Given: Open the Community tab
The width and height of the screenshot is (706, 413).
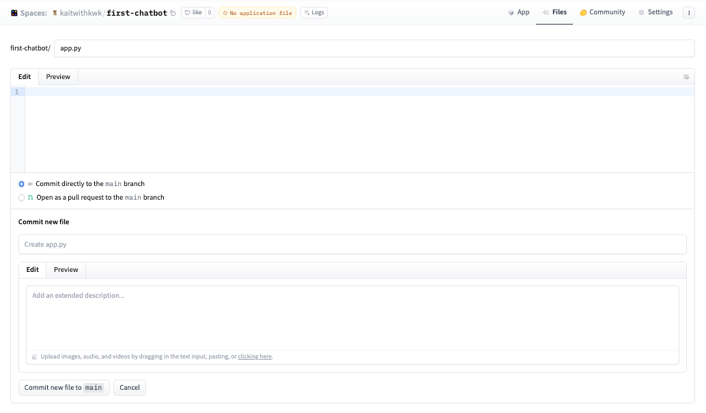Looking at the screenshot, I should 602,12.
